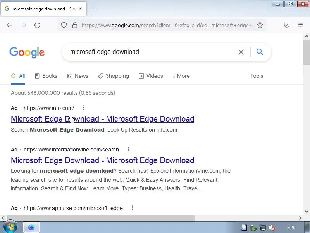Open options for the info.com ad
The height and width of the screenshot is (233, 310).
(83, 108)
